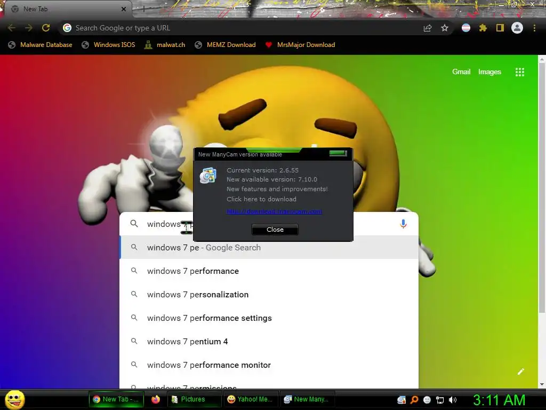546x410 pixels.
Task: Open a new tab with plus button
Action: coord(143,9)
